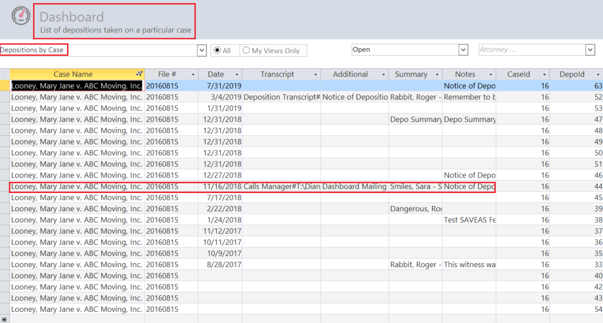Click the date cell 2/22/2018
The image size is (603, 323).
(x=220, y=208)
